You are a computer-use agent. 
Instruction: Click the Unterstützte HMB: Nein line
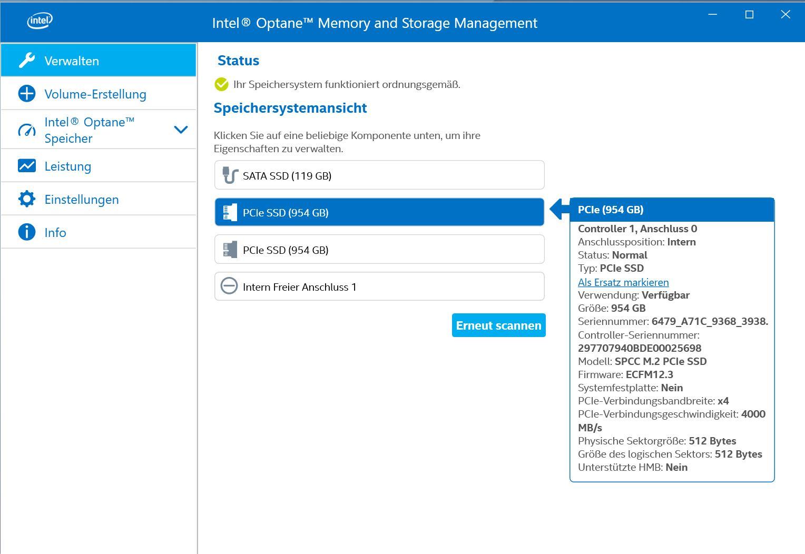[633, 467]
